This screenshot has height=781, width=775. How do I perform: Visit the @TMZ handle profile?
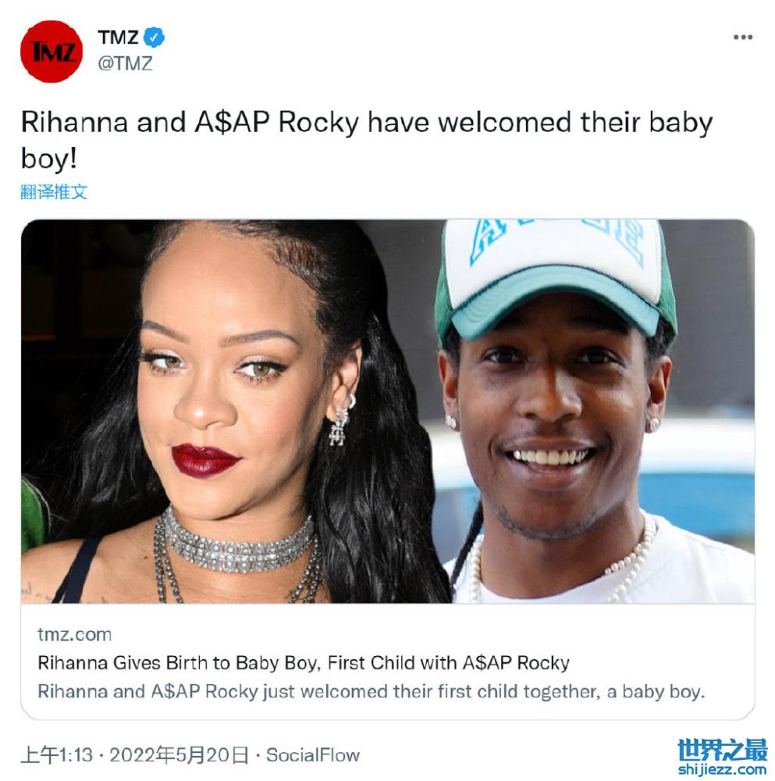click(x=125, y=64)
